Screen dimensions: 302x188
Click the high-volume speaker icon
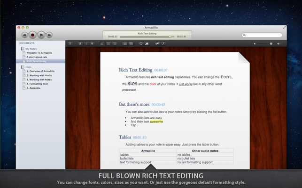pos(279,44)
